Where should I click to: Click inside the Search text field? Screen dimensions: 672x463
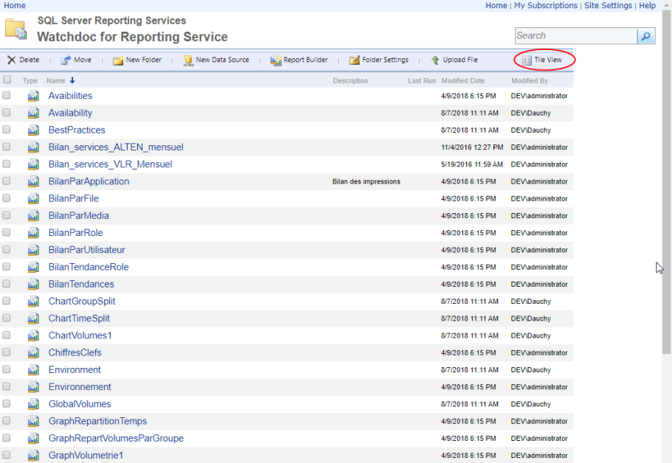tap(575, 36)
